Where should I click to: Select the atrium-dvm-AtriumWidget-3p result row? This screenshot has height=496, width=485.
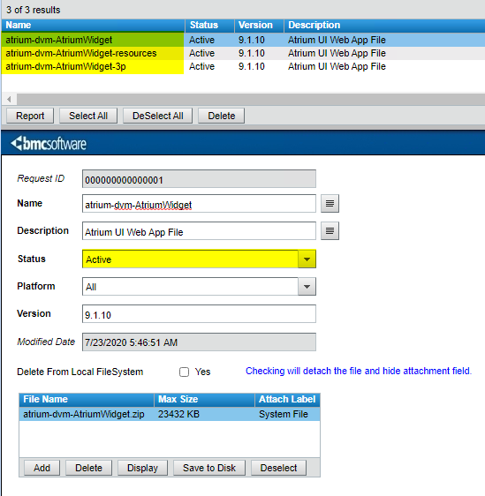pos(243,67)
